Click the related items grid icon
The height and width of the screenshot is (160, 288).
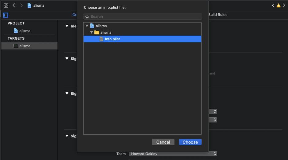[6, 5]
